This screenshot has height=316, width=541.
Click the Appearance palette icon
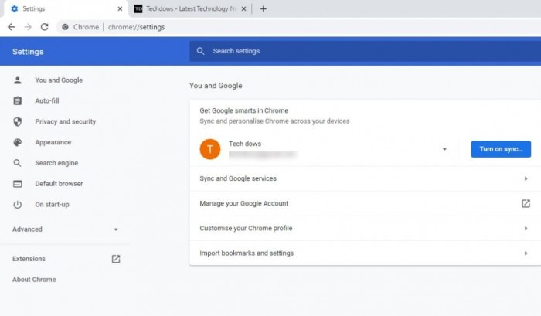pos(18,142)
